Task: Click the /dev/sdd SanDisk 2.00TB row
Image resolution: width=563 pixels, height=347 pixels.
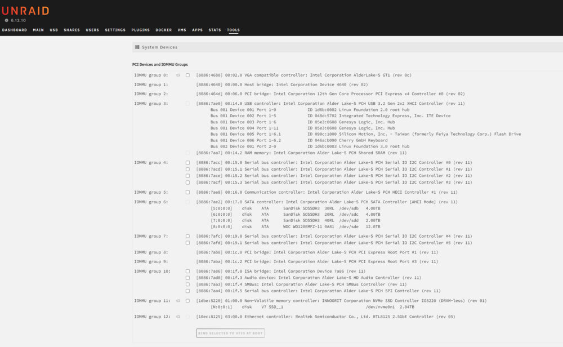Action: tap(295, 221)
